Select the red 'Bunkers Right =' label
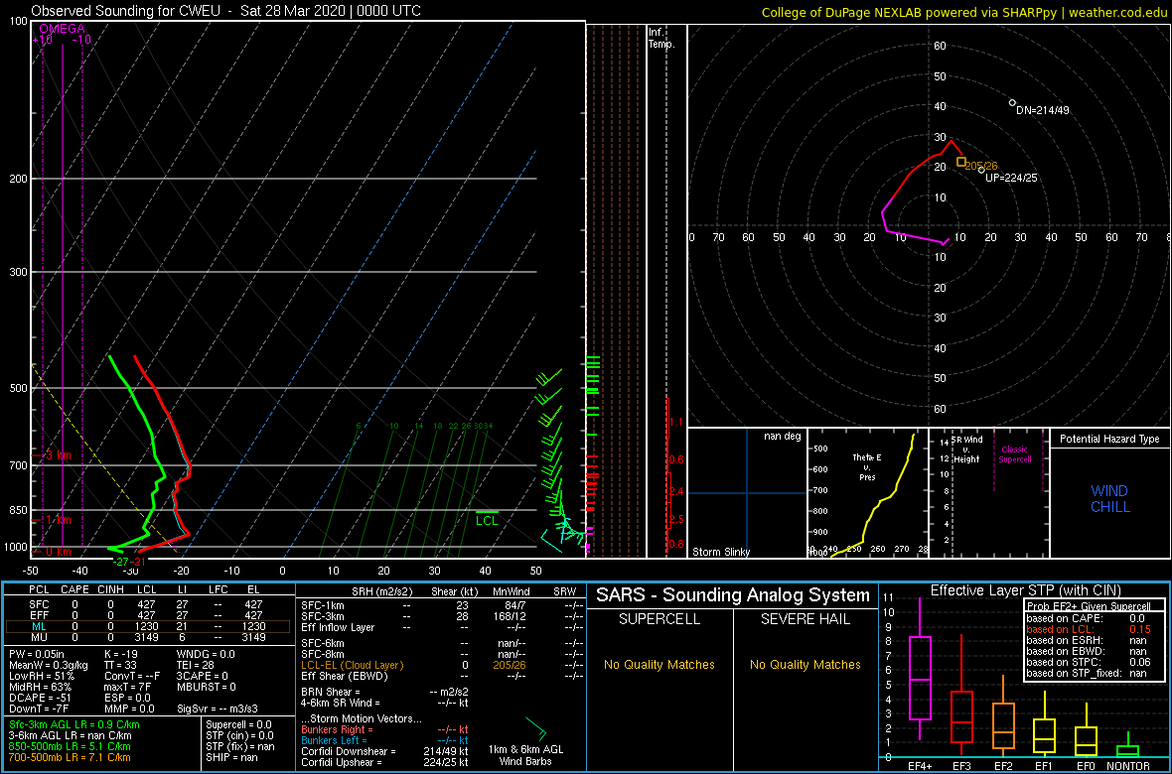The image size is (1172, 774). click(x=337, y=730)
